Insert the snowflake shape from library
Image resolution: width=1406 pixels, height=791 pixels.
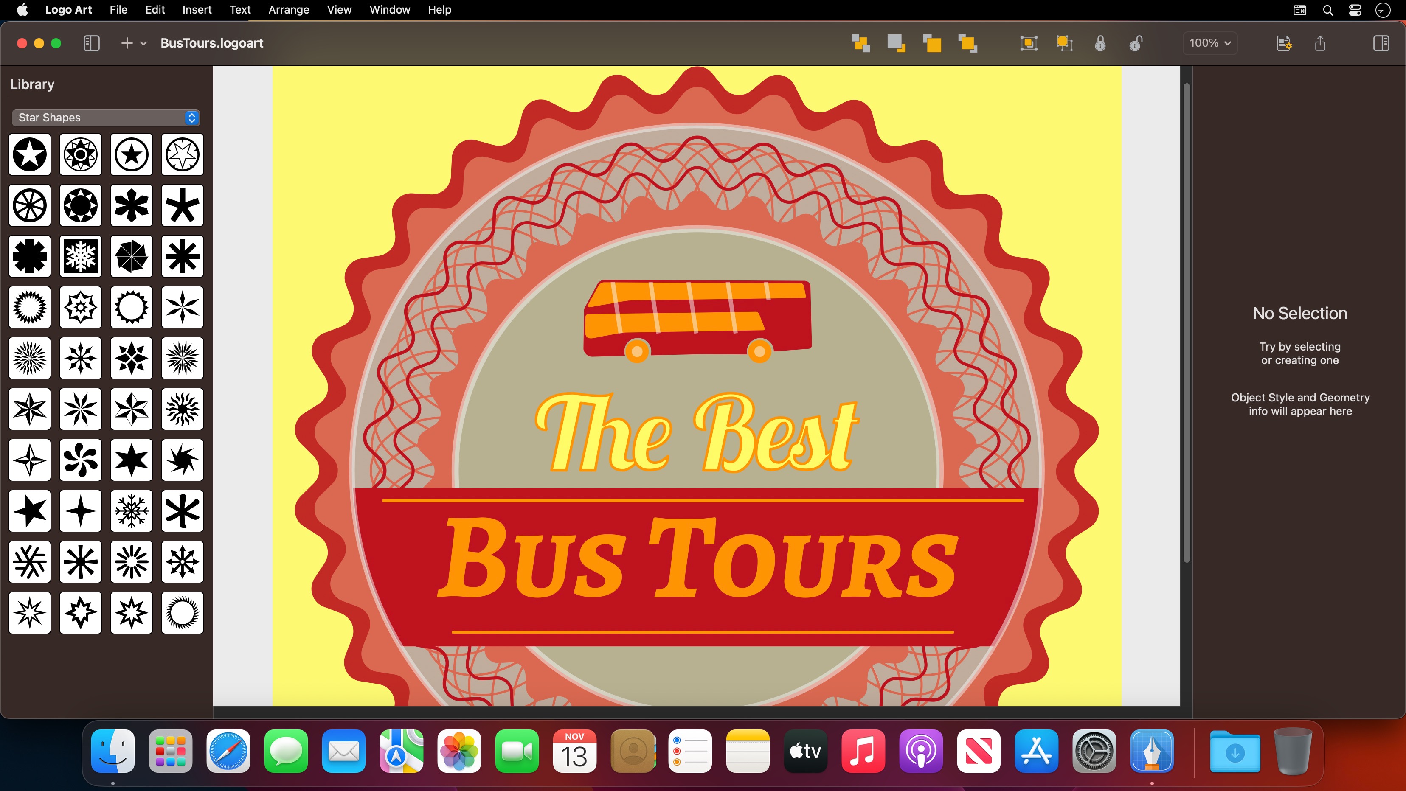tap(80, 256)
